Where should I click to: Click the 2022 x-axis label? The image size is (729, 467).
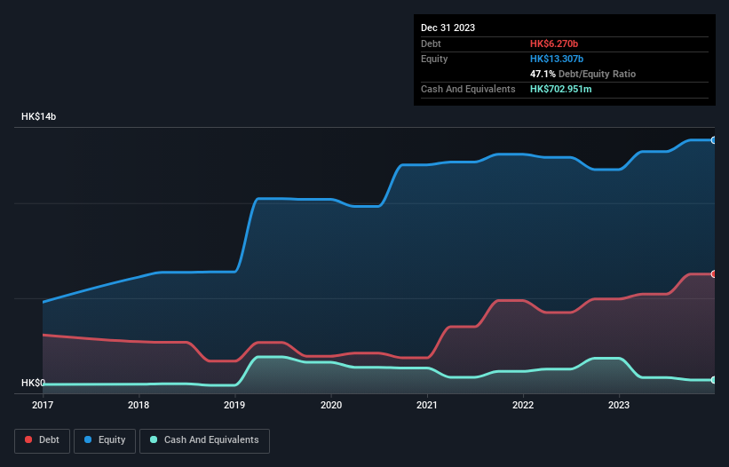(x=523, y=405)
